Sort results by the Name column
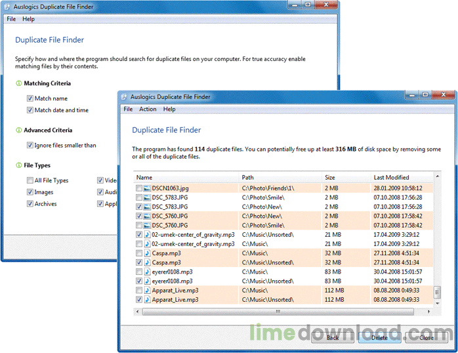The width and height of the screenshot is (458, 353). (x=186, y=177)
